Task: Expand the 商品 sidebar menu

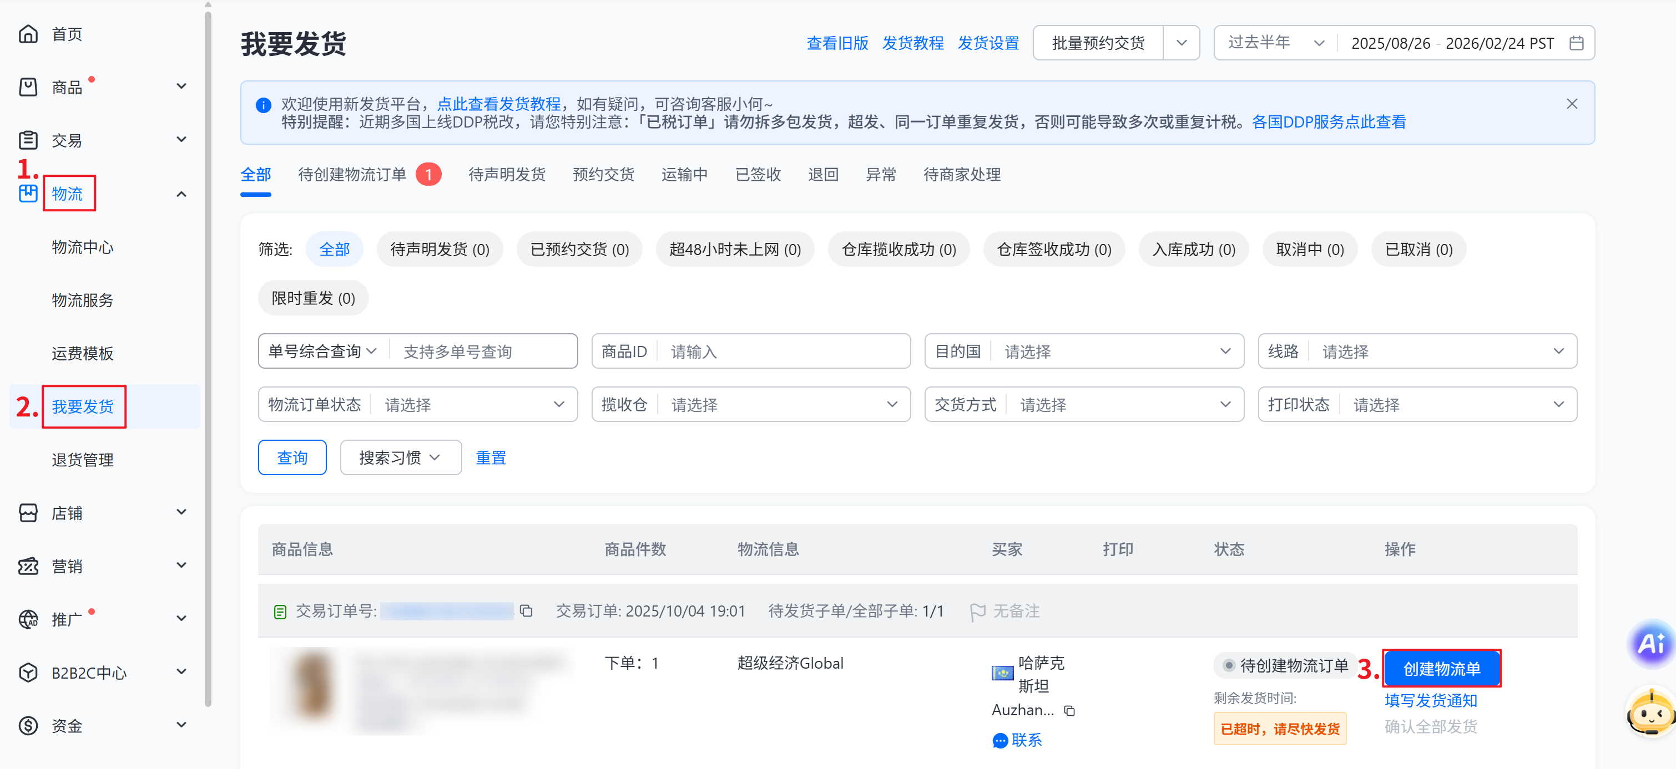Action: pos(181,86)
